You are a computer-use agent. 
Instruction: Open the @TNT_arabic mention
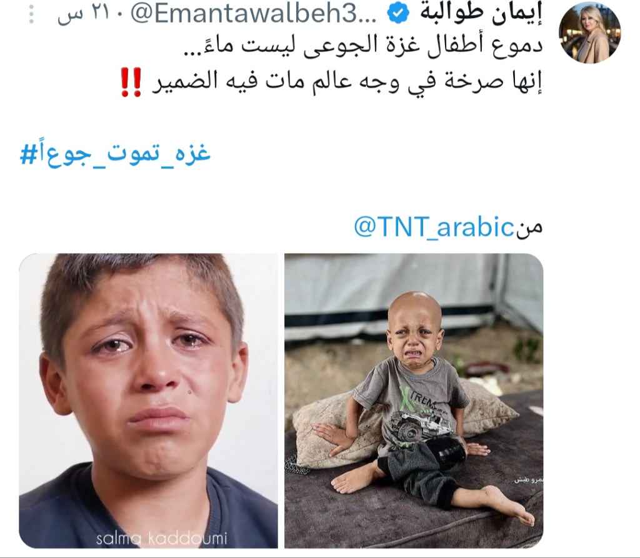434,227
